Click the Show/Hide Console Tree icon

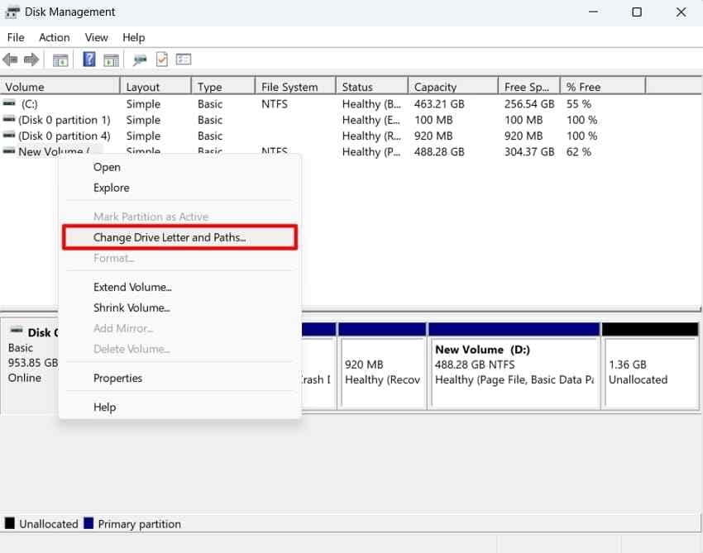(60, 60)
